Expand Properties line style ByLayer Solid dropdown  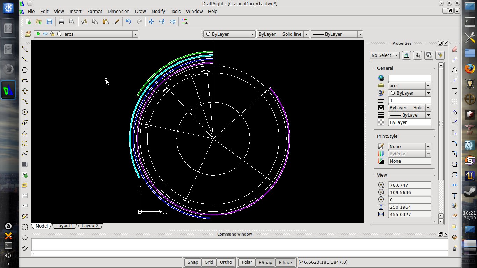(428, 107)
